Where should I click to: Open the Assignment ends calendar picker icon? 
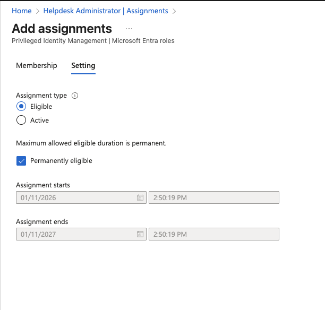coord(140,234)
